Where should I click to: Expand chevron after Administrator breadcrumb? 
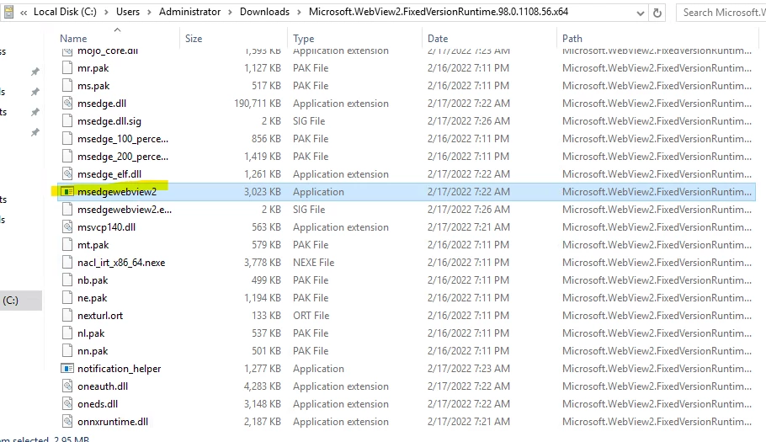coord(230,13)
